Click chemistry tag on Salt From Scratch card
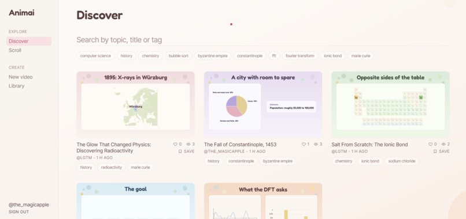Screen dimensions: 466x219 click(x=343, y=161)
